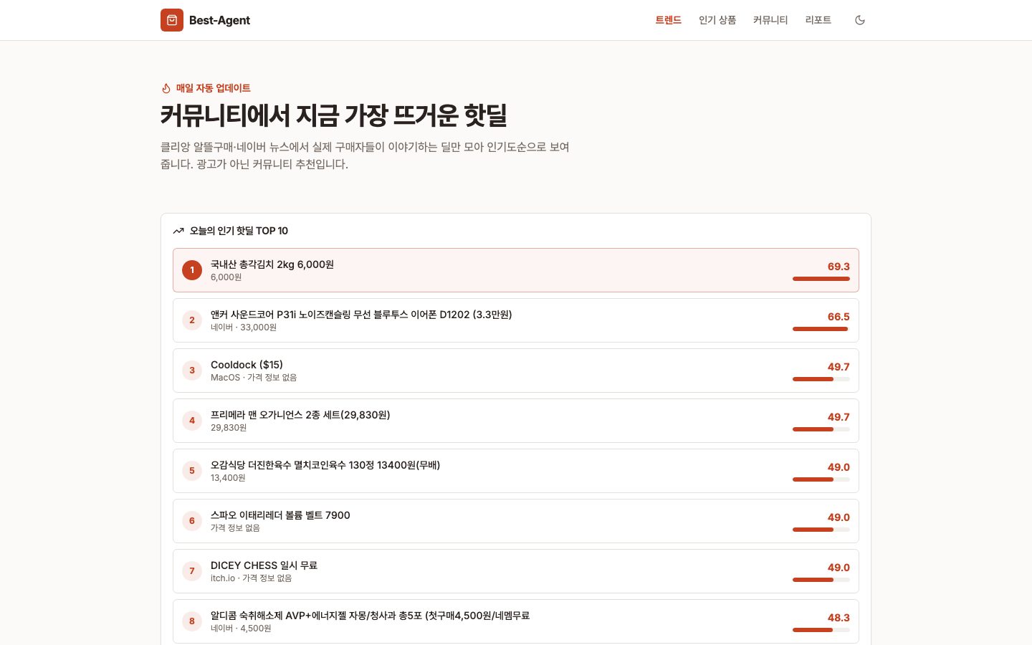Select rank 6 badge for 스파오 벨트
Viewport: 1032px width, 645px height.
192,521
